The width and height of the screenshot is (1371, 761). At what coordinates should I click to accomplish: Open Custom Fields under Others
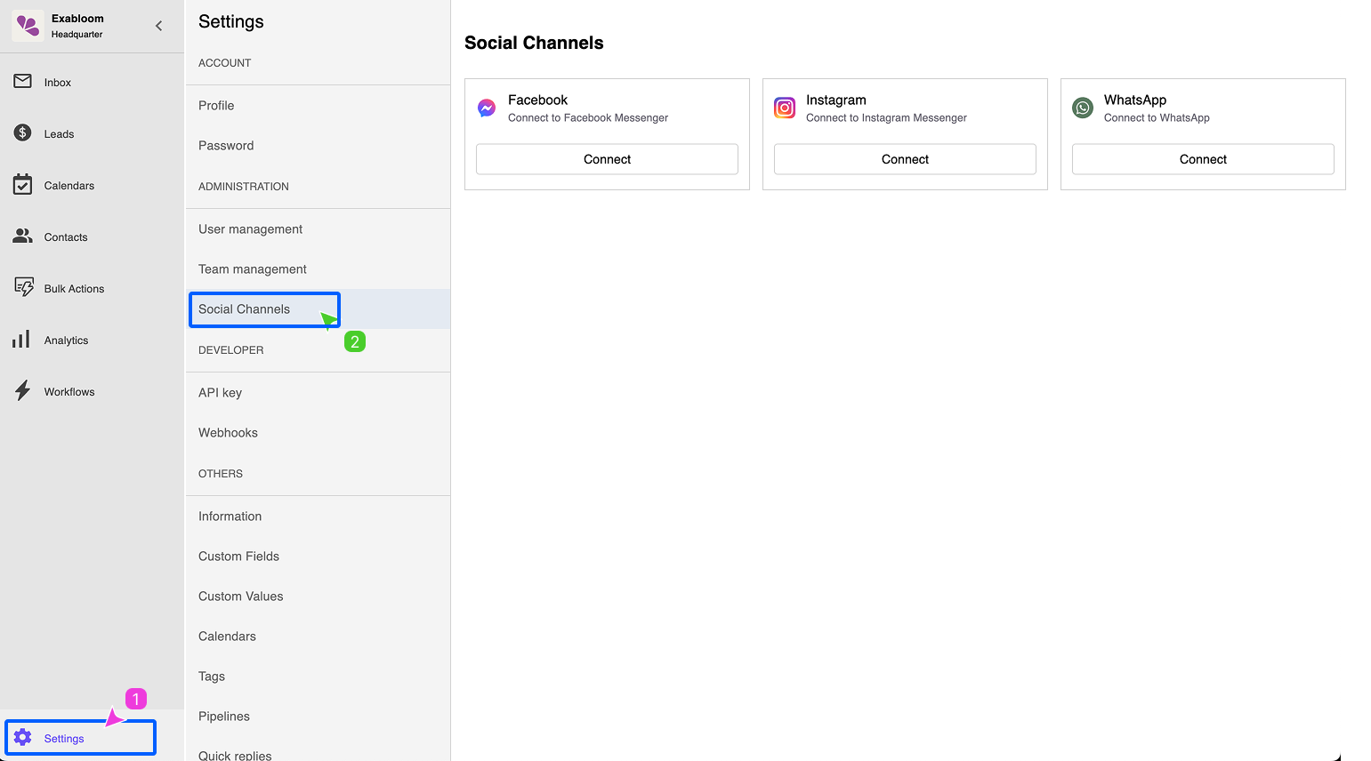[x=238, y=556]
